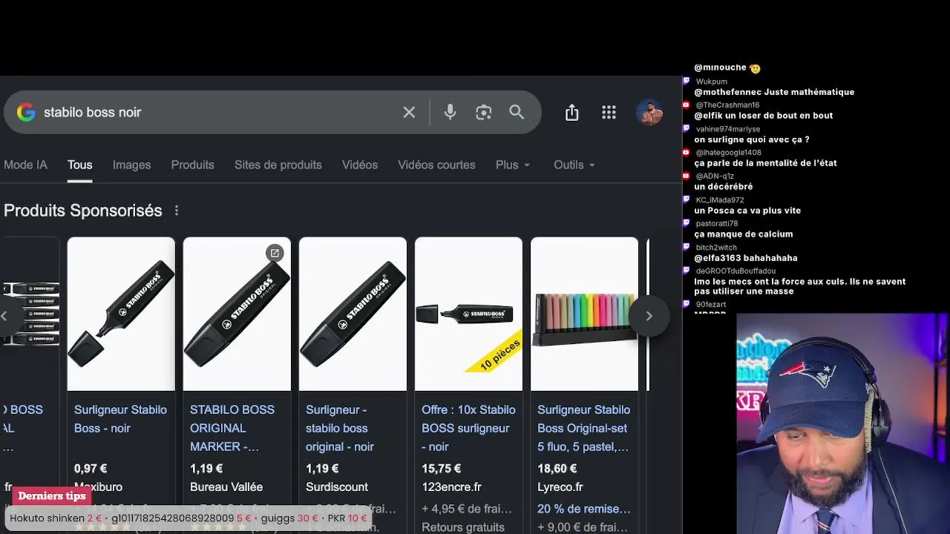This screenshot has width=950, height=534.
Task: Click the Twitch badge next to vahine974marlyse
Action: pyautogui.click(x=687, y=128)
